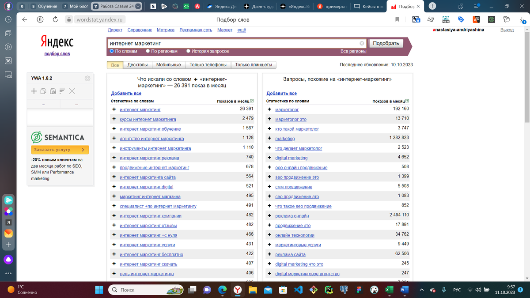
Task: Open the 'Обучение' tab group
Action: tap(43, 6)
